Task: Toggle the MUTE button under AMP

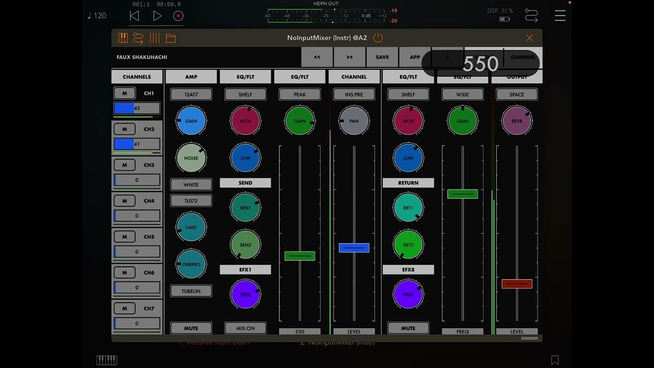Action: click(191, 328)
